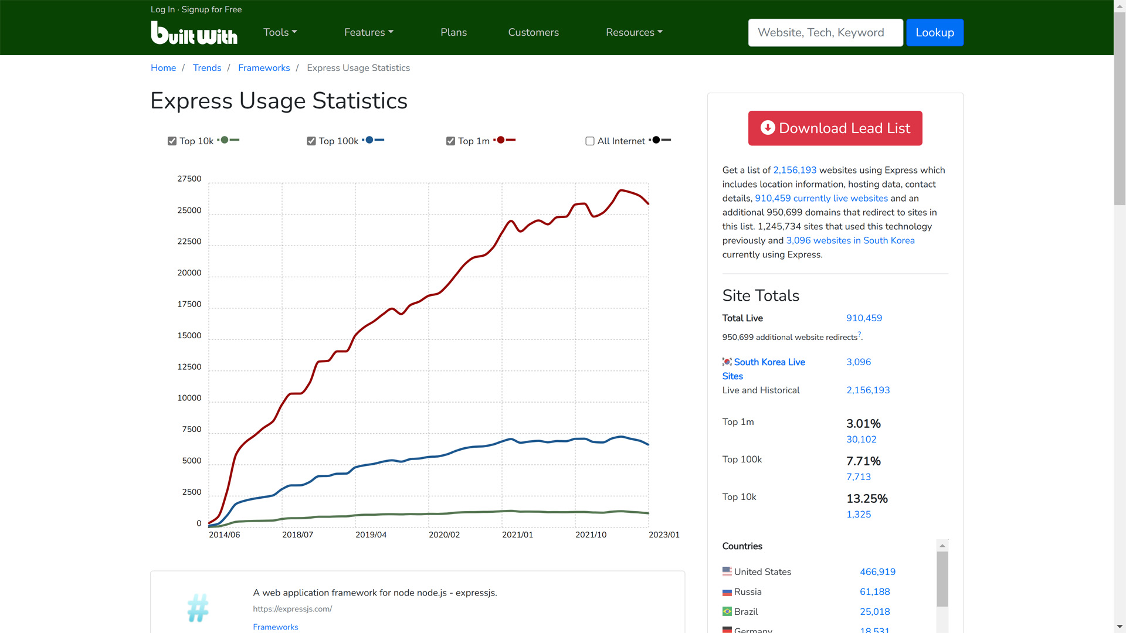Go to the Plans page

pos(453,32)
